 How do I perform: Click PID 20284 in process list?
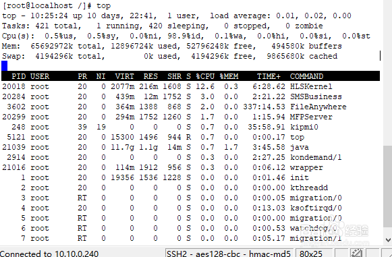click(13, 96)
